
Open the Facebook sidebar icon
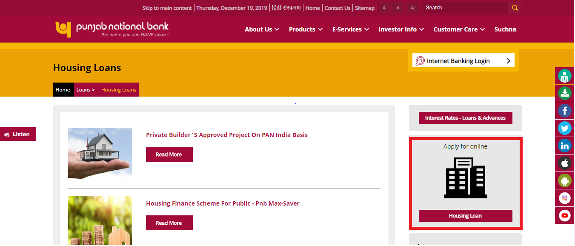tap(565, 111)
